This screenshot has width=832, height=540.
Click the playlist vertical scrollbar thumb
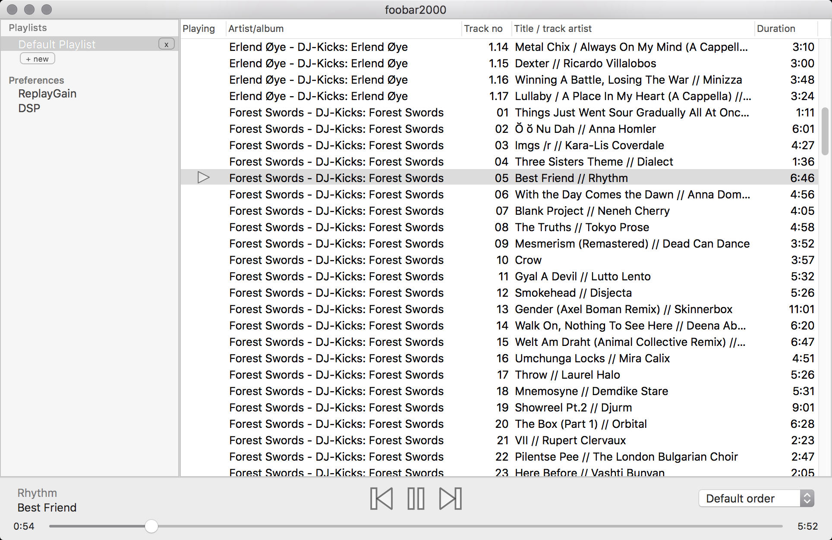[825, 131]
